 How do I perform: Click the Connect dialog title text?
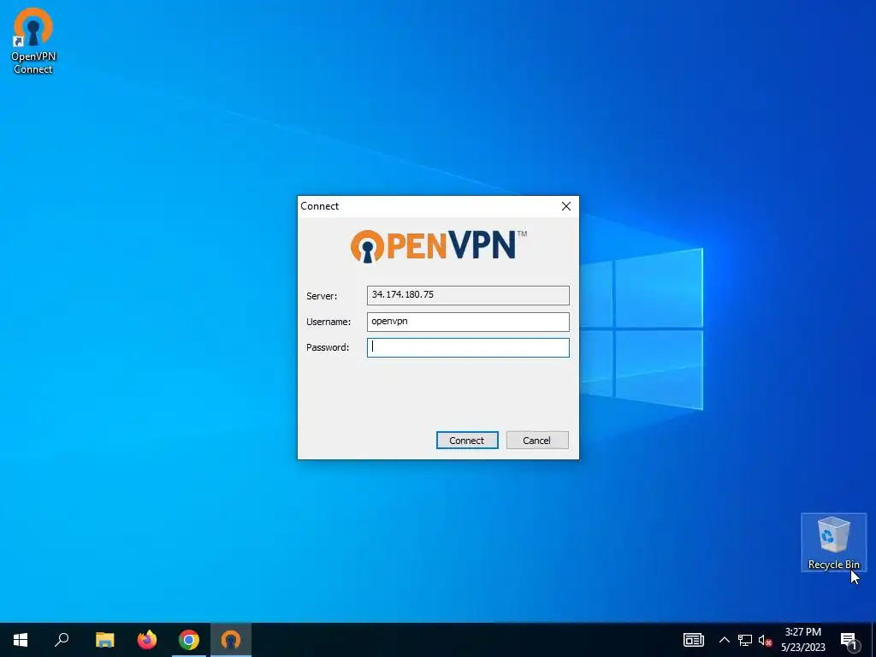point(320,206)
